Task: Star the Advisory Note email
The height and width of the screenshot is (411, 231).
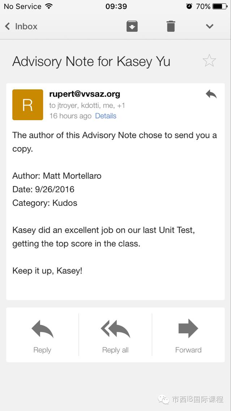Action: coord(209,60)
